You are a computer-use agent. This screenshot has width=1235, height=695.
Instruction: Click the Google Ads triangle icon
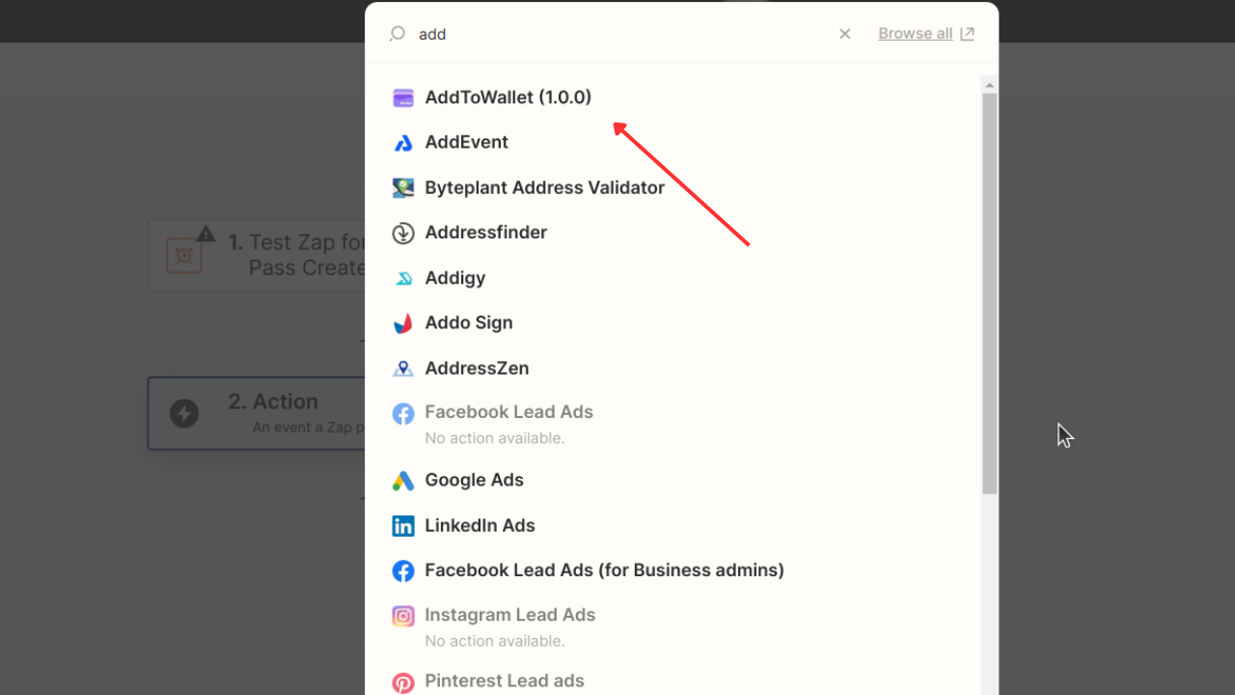403,480
